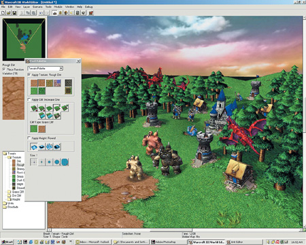Click the horizontal scrollbar below the map view
Viewport: 306px width, 245px height.
pyautogui.click(x=175, y=230)
